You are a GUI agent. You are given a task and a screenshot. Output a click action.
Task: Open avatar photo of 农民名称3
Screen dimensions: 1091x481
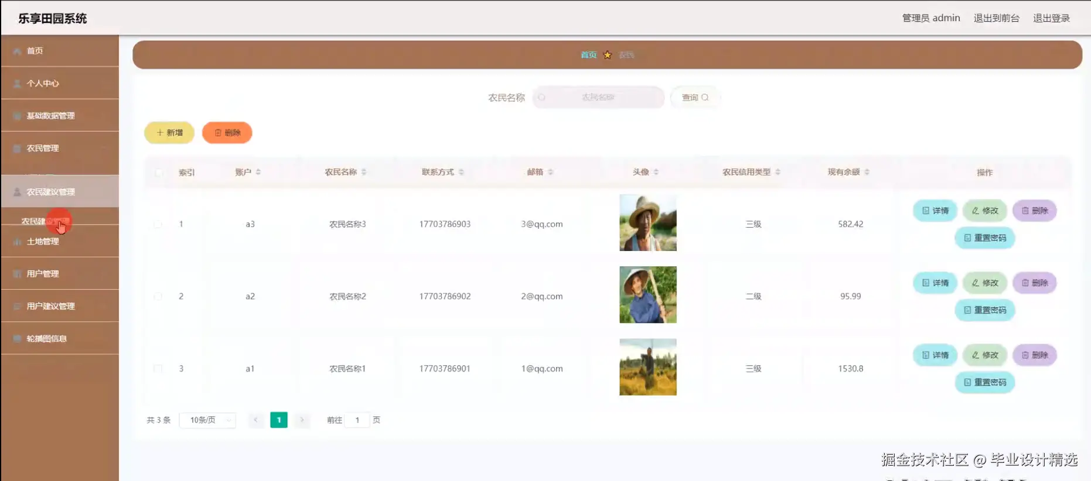648,223
